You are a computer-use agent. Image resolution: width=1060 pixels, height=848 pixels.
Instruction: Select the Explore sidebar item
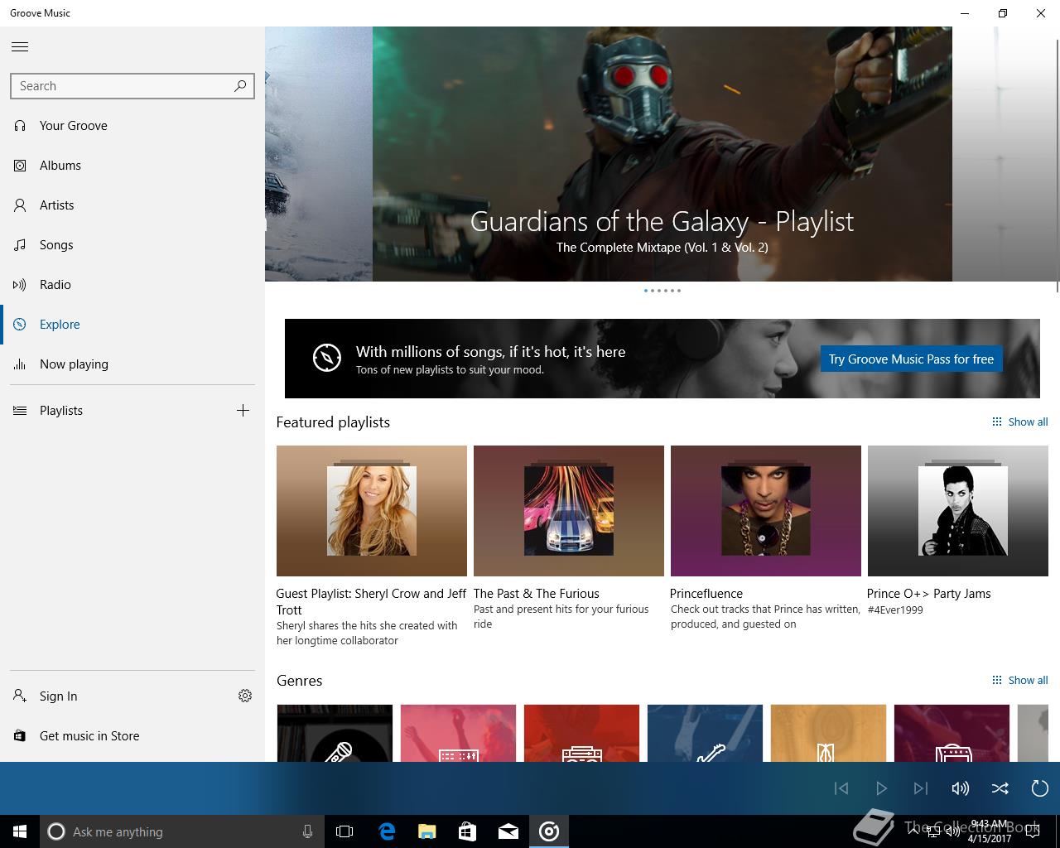click(132, 325)
